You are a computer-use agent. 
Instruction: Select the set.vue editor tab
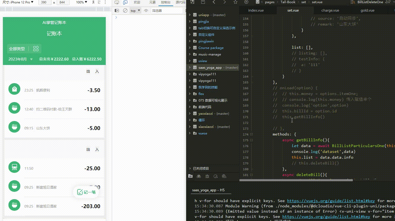tap(293, 10)
